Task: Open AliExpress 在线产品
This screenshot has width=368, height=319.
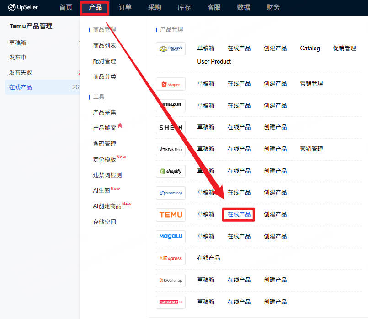Action: [208, 258]
